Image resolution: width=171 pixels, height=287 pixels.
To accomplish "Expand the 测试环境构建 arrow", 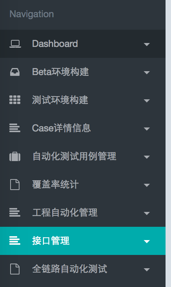I will 147,100.
